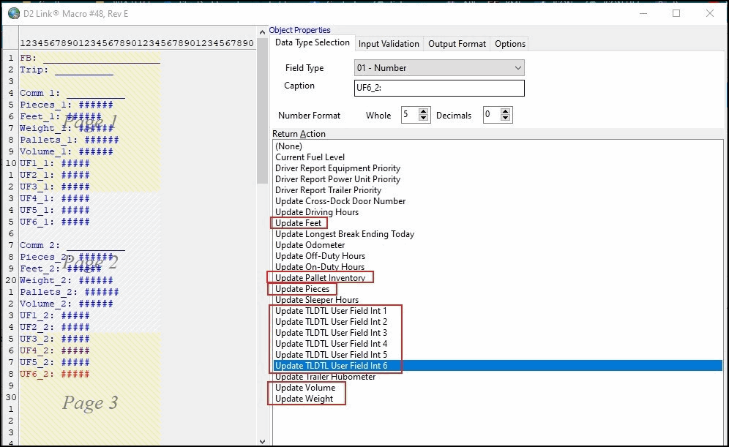Image resolution: width=729 pixels, height=447 pixels.
Task: Pick Update TLDTL User Field Int 1
Action: pos(331,311)
